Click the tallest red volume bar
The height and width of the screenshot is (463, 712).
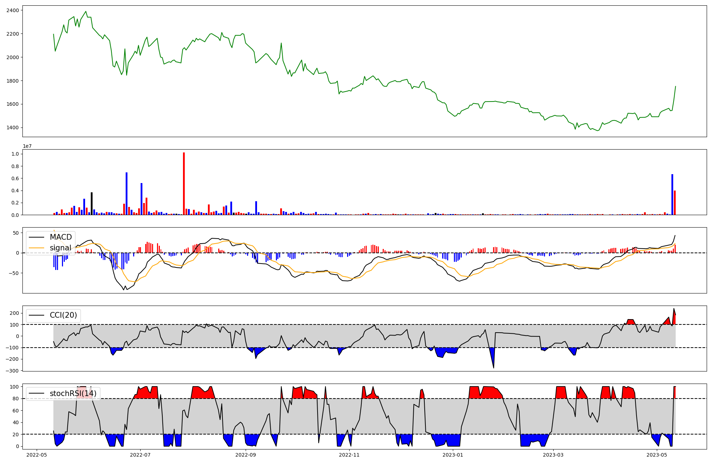pos(184,183)
